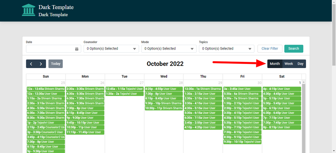336x153 pixels.
Task: Go to next month with right arrow
Action: (41, 64)
